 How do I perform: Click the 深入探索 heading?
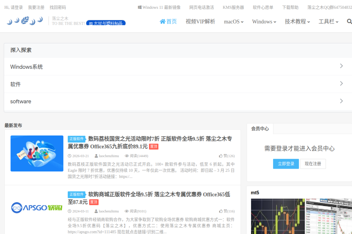tap(21, 50)
